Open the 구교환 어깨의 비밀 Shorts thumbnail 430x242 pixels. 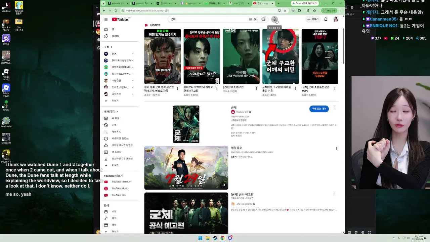(x=281, y=56)
